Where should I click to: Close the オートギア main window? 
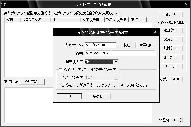(x=186, y=4)
